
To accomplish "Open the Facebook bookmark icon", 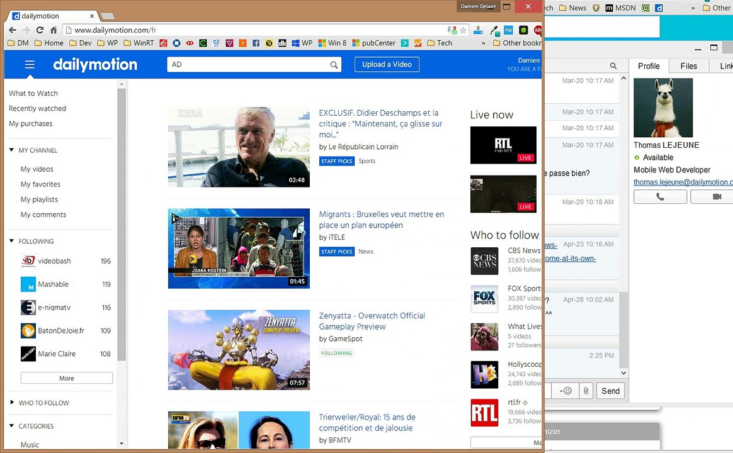I will pos(256,43).
